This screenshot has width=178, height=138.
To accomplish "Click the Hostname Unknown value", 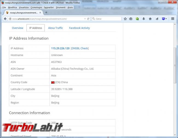I will 57,55.
